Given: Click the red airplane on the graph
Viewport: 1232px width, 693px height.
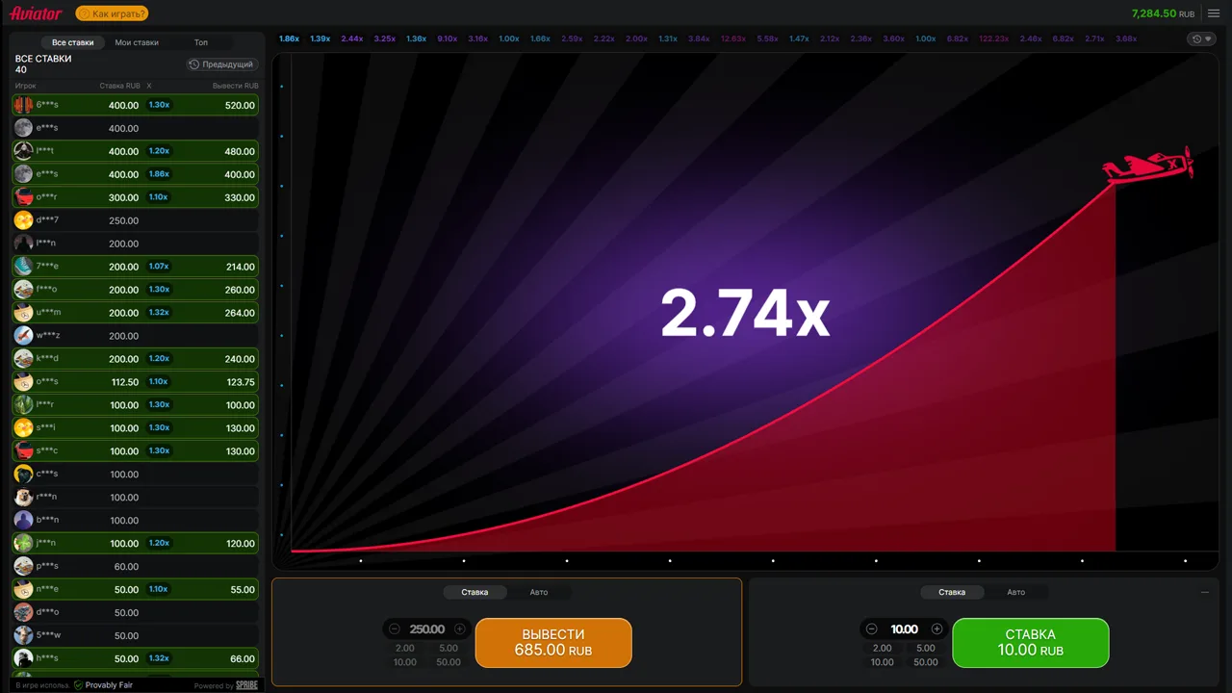Looking at the screenshot, I should [1148, 166].
